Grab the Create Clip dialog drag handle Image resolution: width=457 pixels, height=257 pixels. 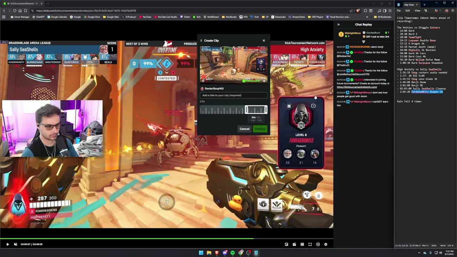click(x=201, y=41)
